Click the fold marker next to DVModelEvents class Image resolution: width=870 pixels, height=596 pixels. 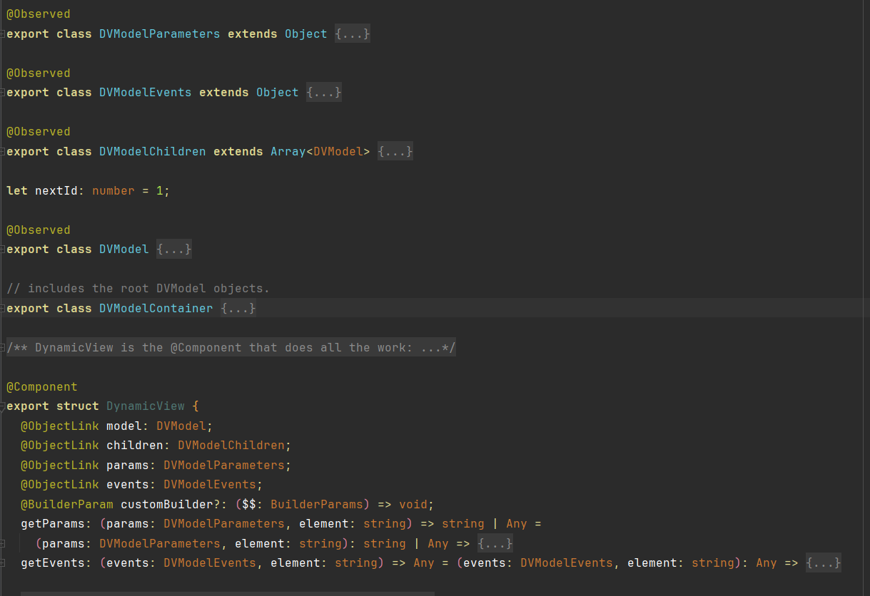[x=2, y=92]
